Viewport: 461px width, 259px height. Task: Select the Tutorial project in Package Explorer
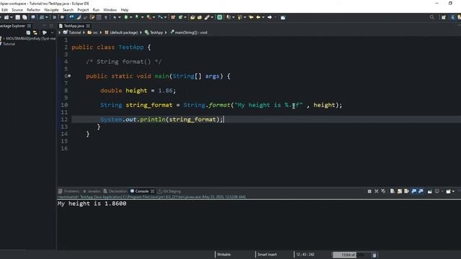pos(9,44)
